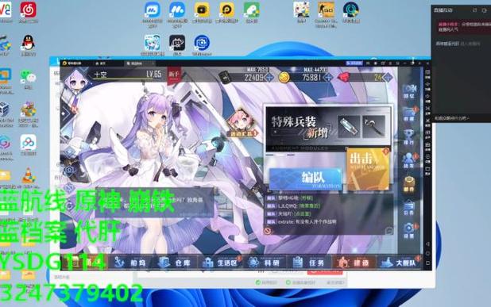Click the chat block icon below messages

pyautogui.click(x=268, y=231)
